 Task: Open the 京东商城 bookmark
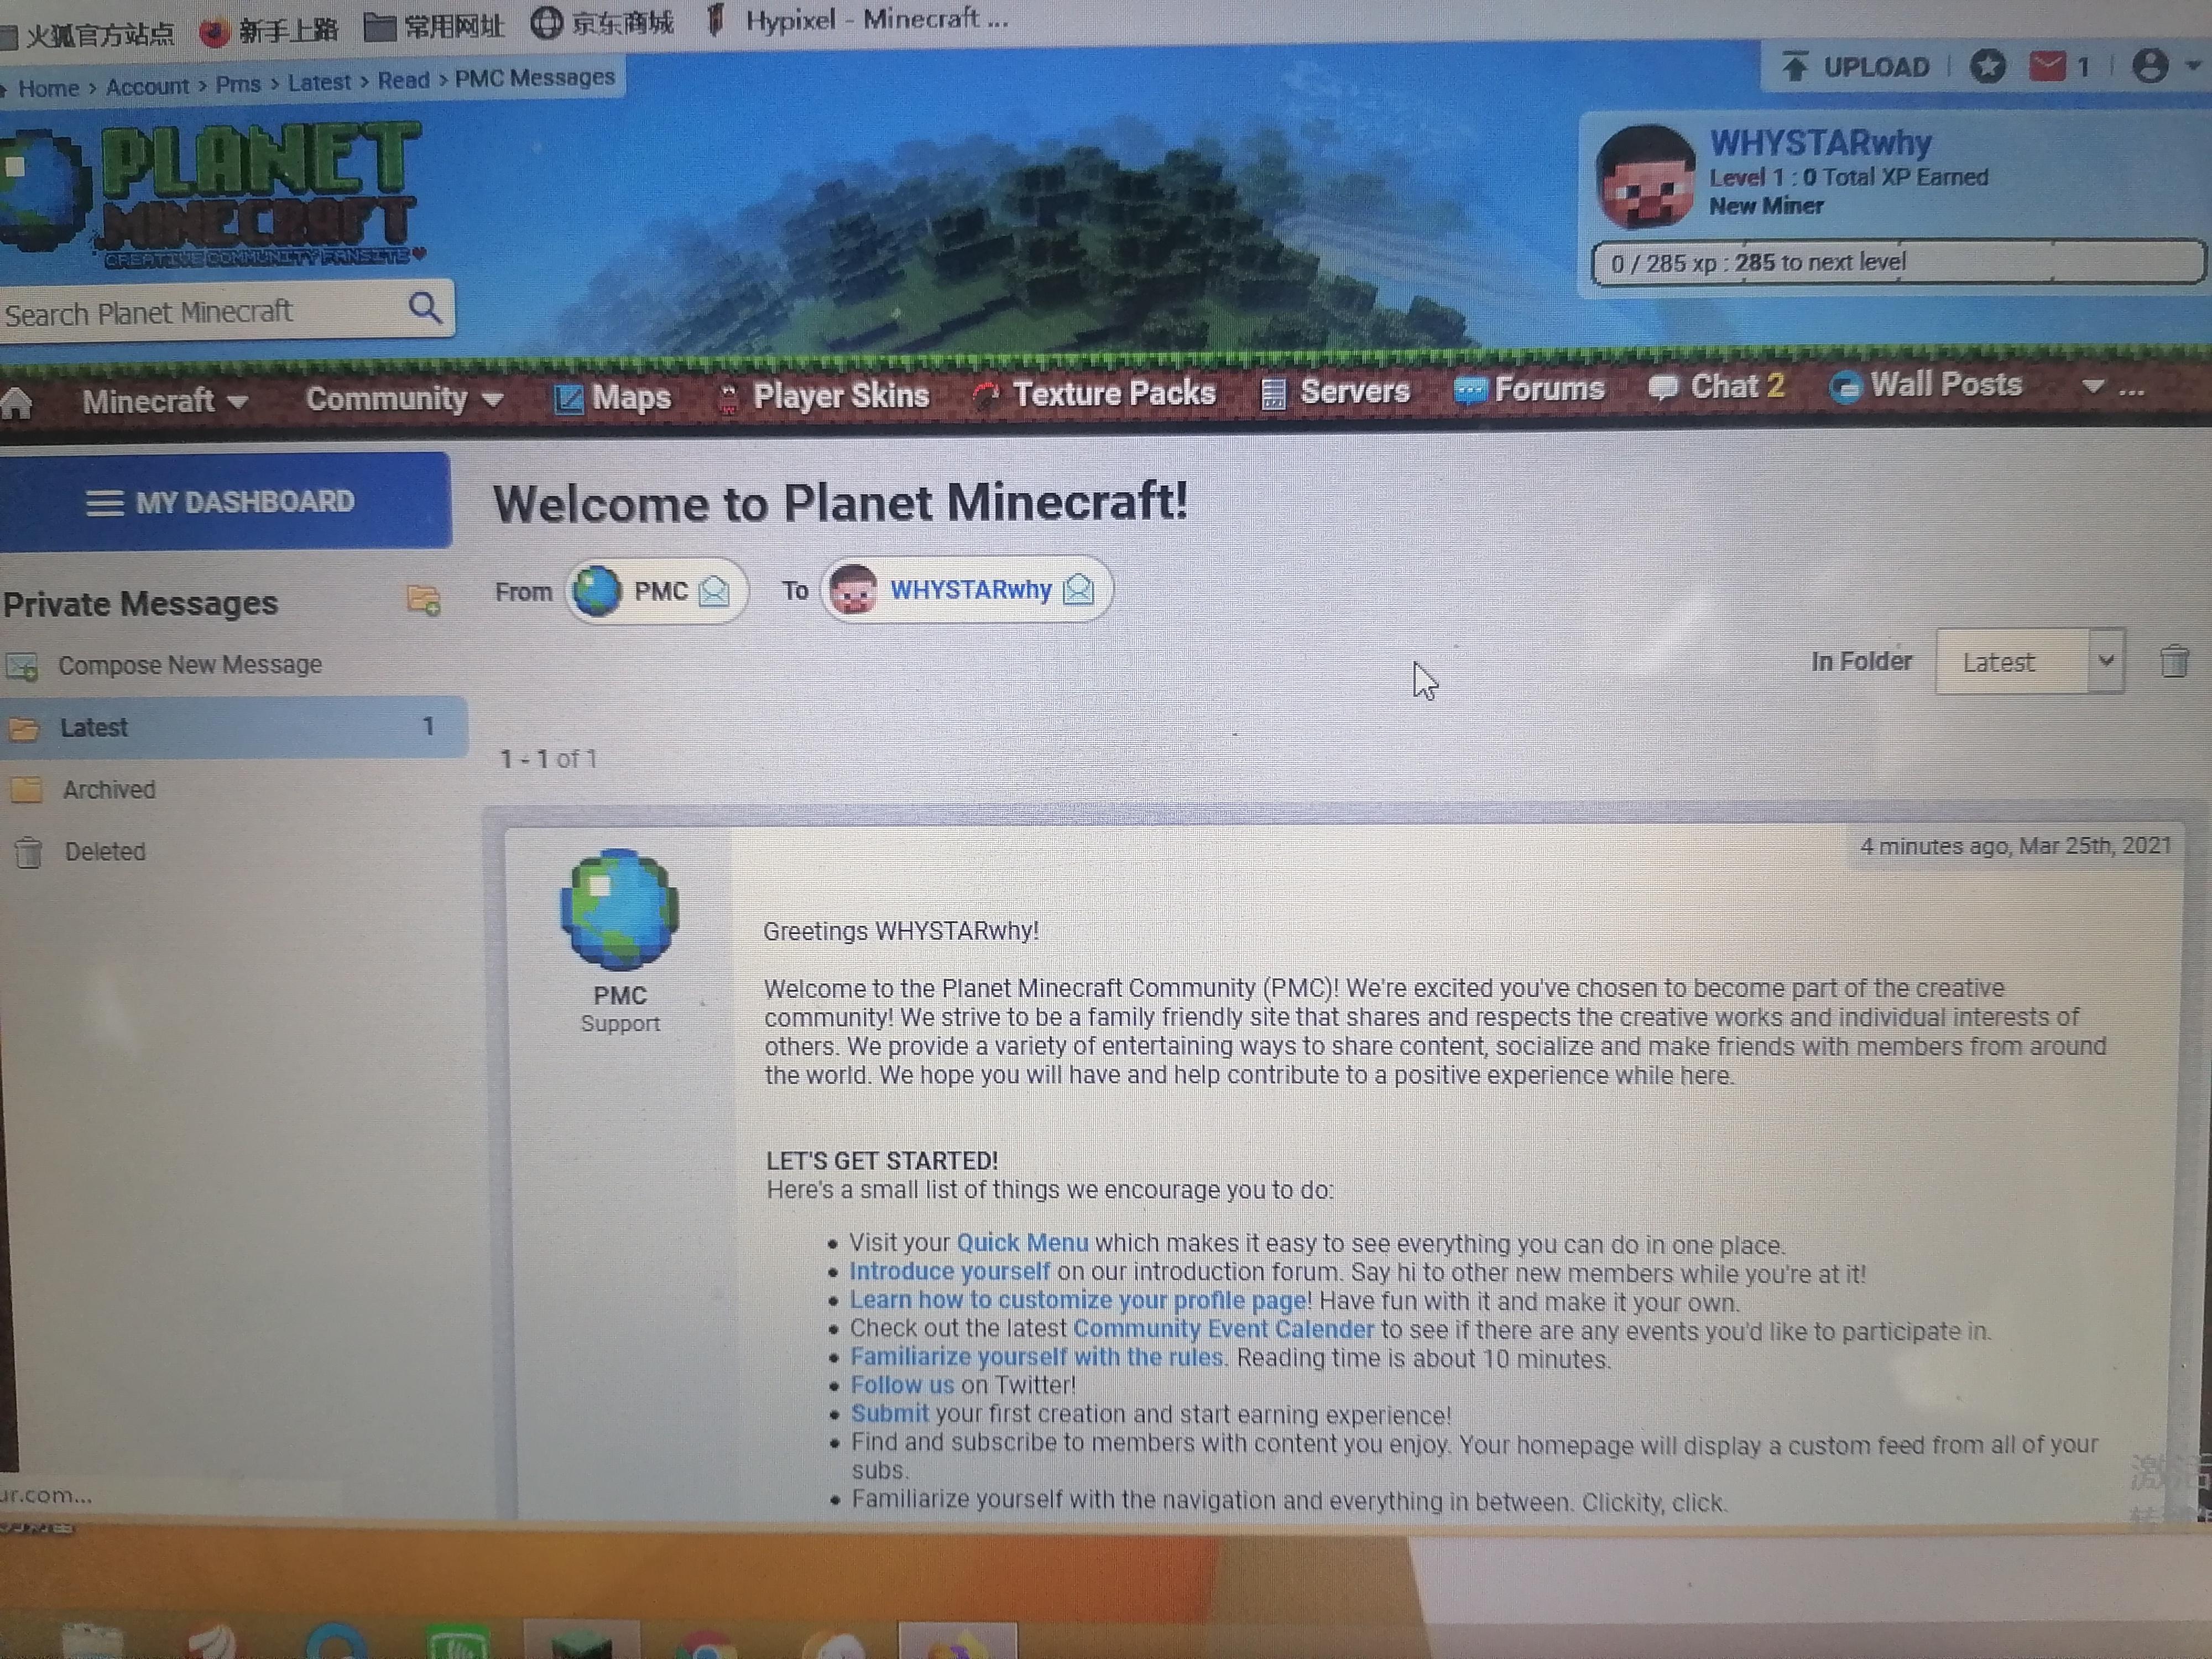[602, 22]
